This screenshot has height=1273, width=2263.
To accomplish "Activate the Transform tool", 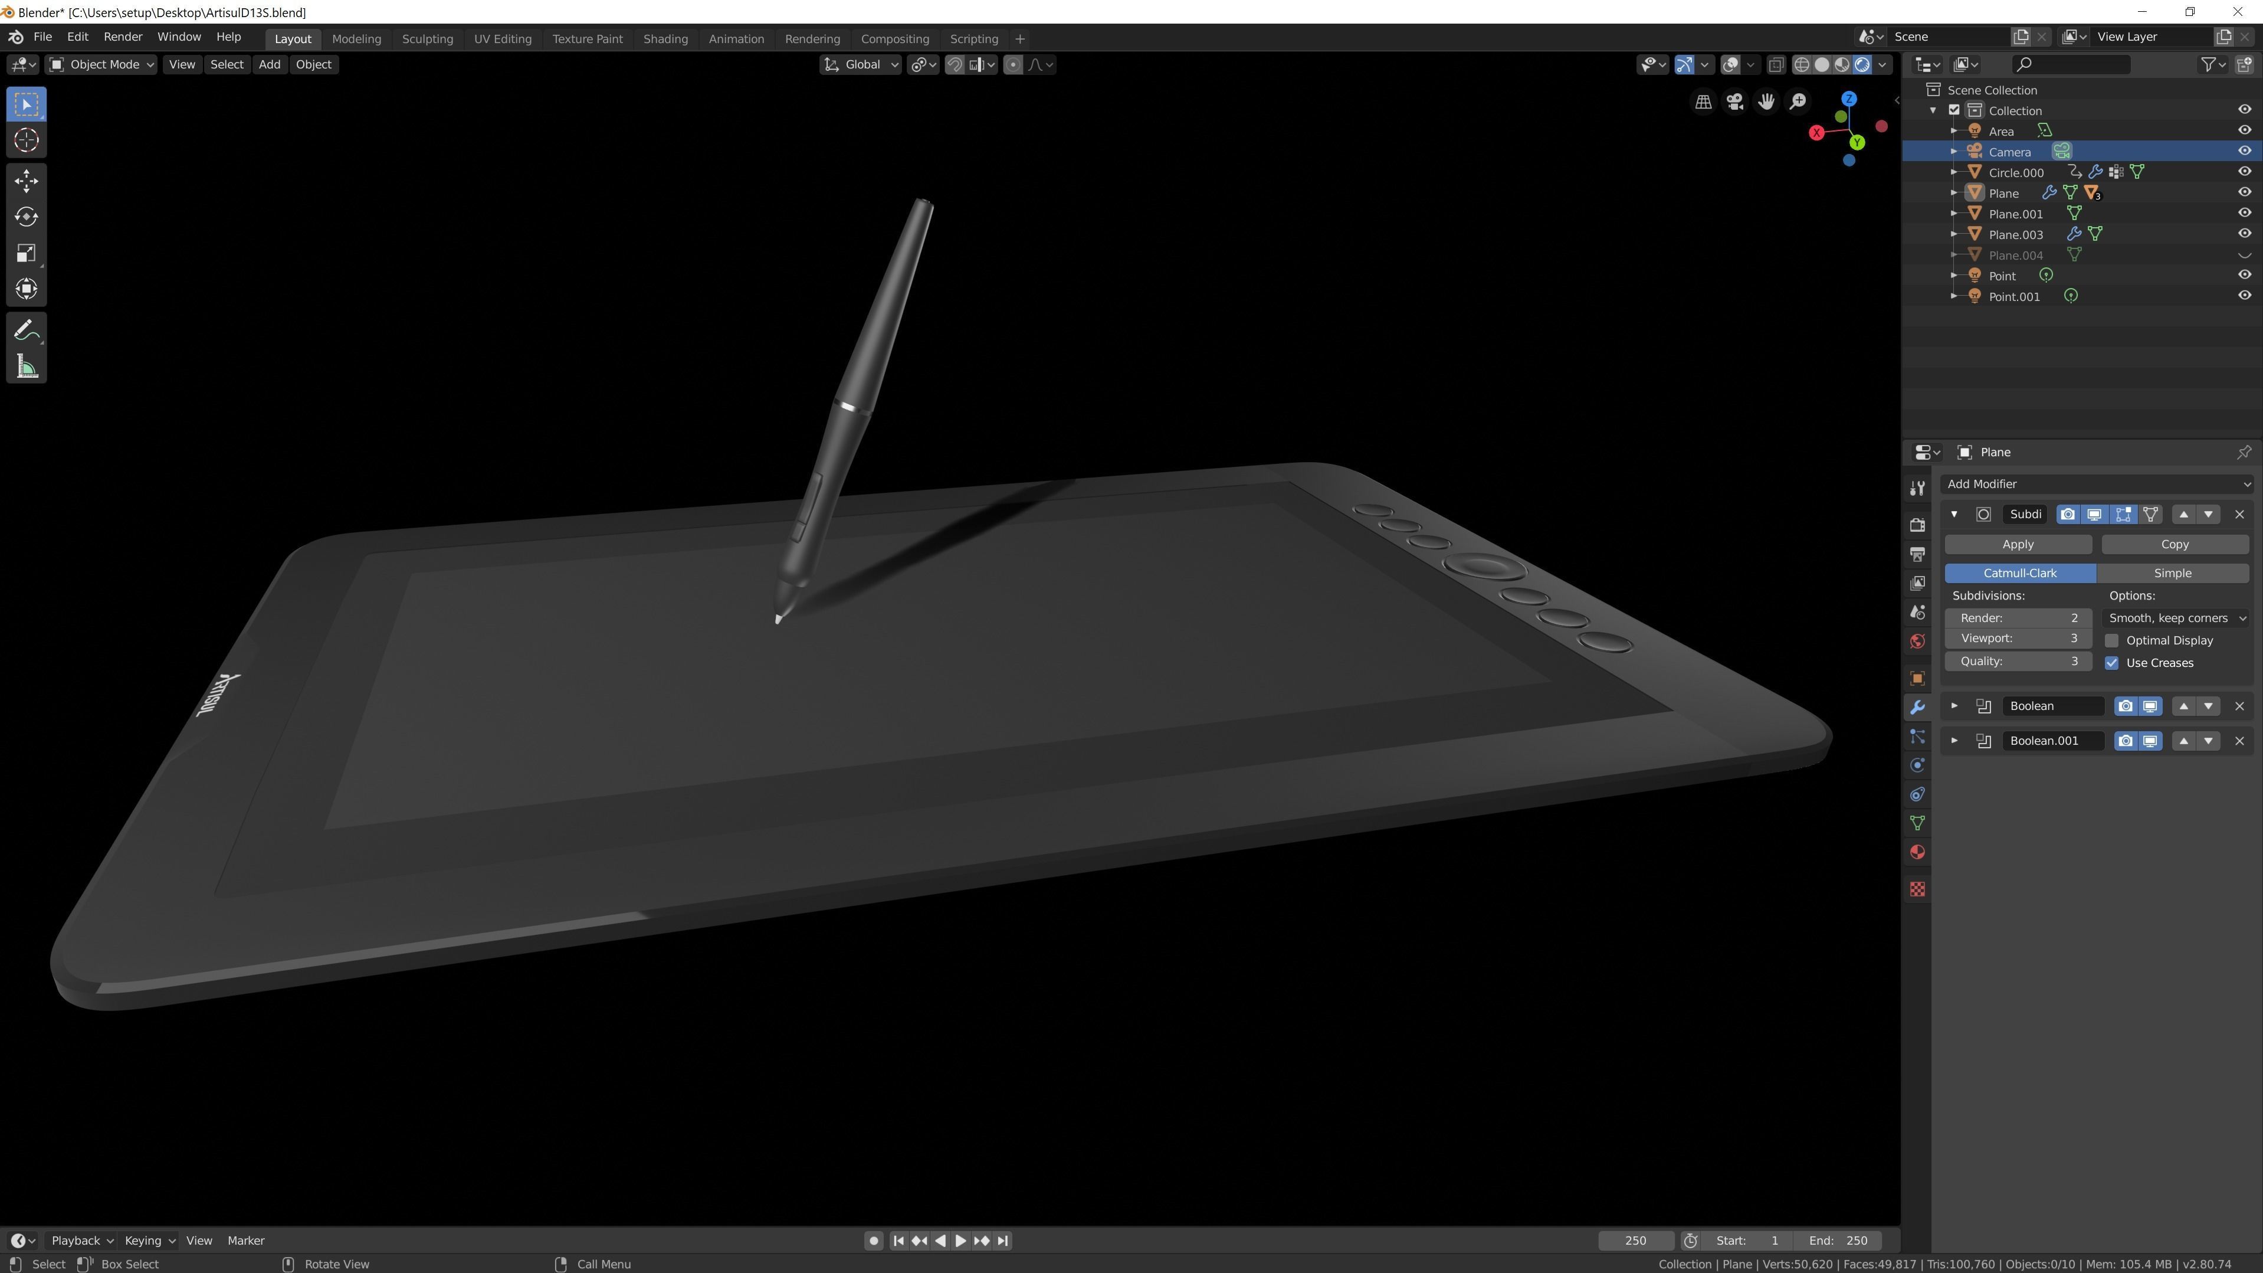I will pyautogui.click(x=27, y=289).
